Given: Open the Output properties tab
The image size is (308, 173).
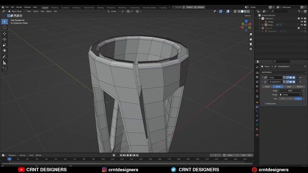Looking at the screenshot, I should [x=257, y=77].
